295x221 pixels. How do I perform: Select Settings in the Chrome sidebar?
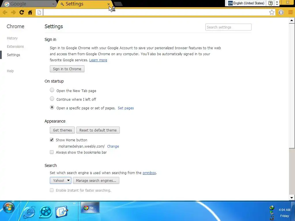[x=13, y=55]
